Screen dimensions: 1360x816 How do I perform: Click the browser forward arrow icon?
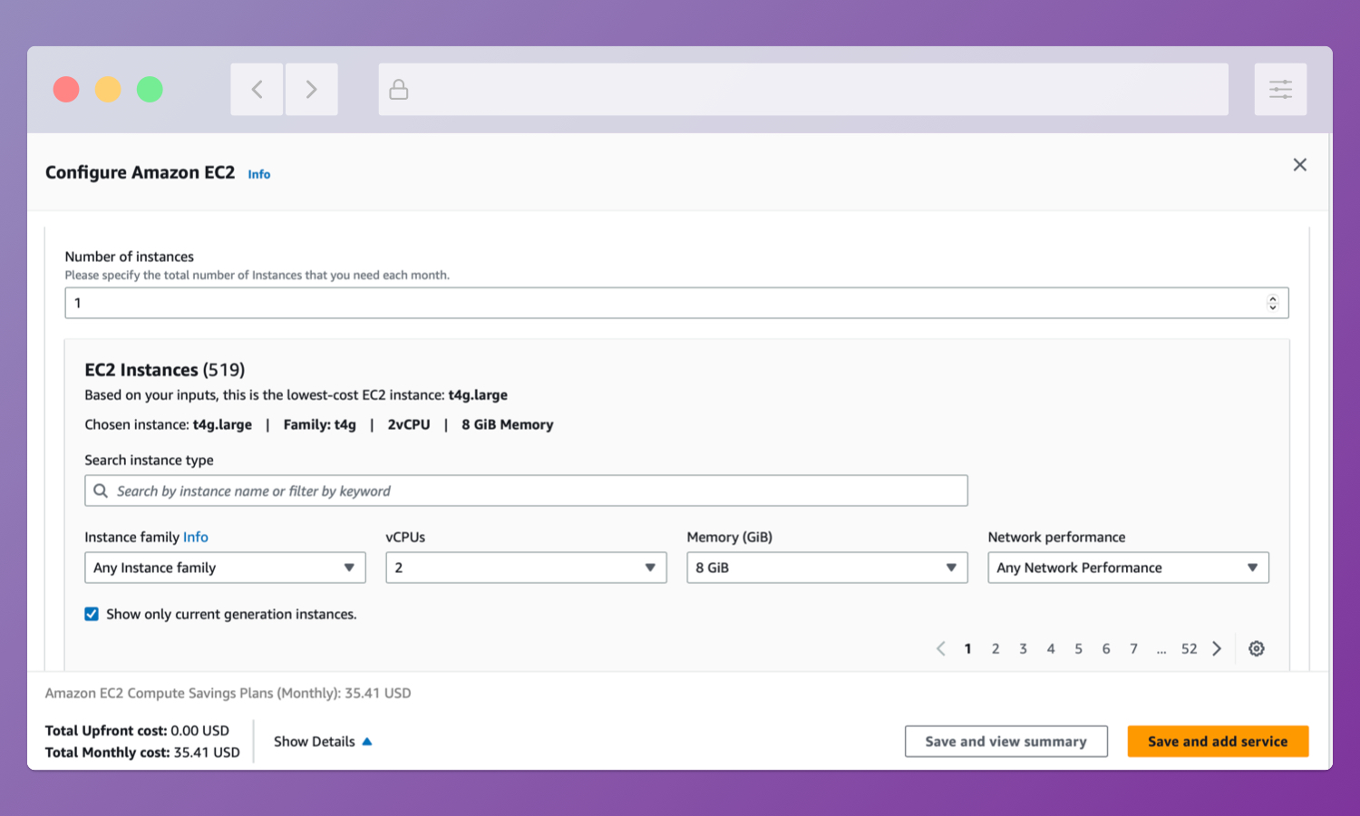click(x=311, y=89)
